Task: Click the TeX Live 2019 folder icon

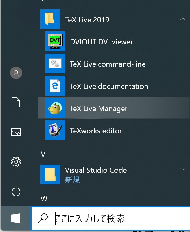Action: click(x=50, y=19)
